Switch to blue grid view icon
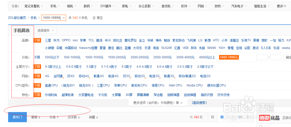 coord(222,117)
